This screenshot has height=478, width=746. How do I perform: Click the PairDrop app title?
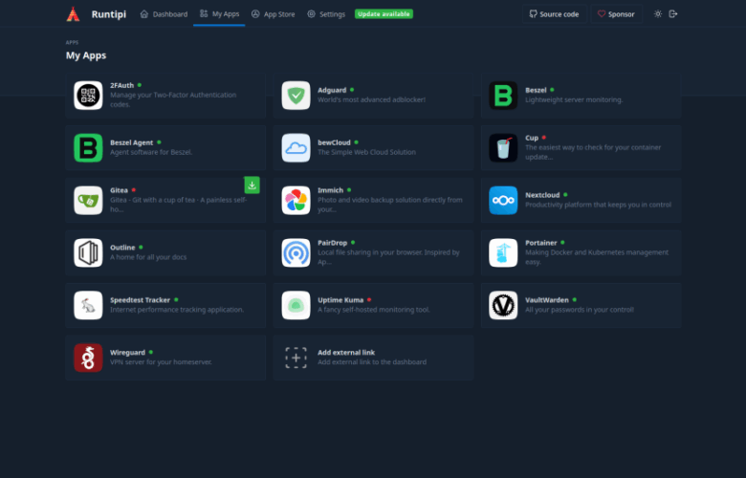coord(332,243)
